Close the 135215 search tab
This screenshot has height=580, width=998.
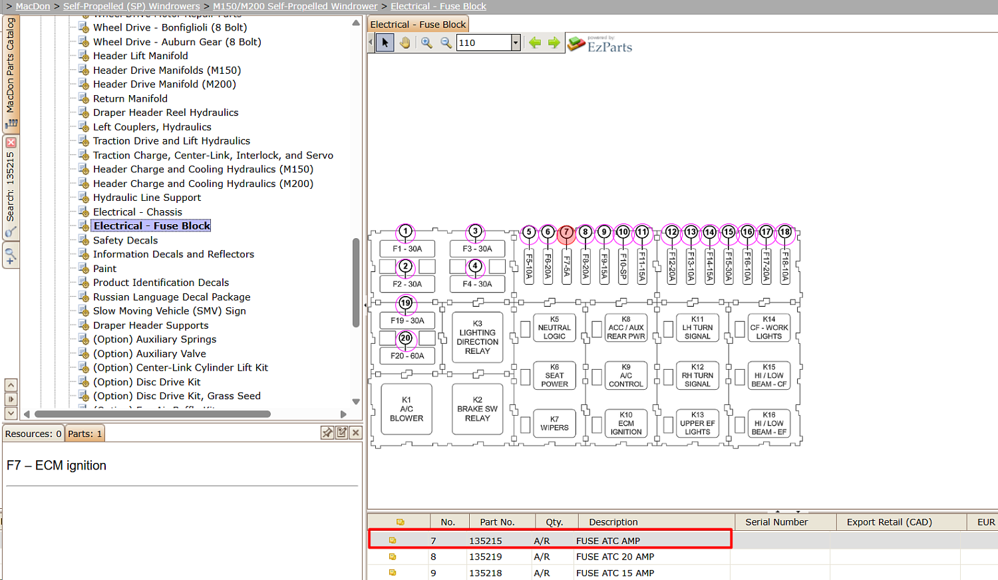tap(11, 142)
